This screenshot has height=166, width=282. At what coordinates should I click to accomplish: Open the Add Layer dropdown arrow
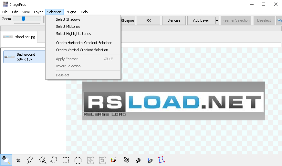pyautogui.click(x=217, y=20)
